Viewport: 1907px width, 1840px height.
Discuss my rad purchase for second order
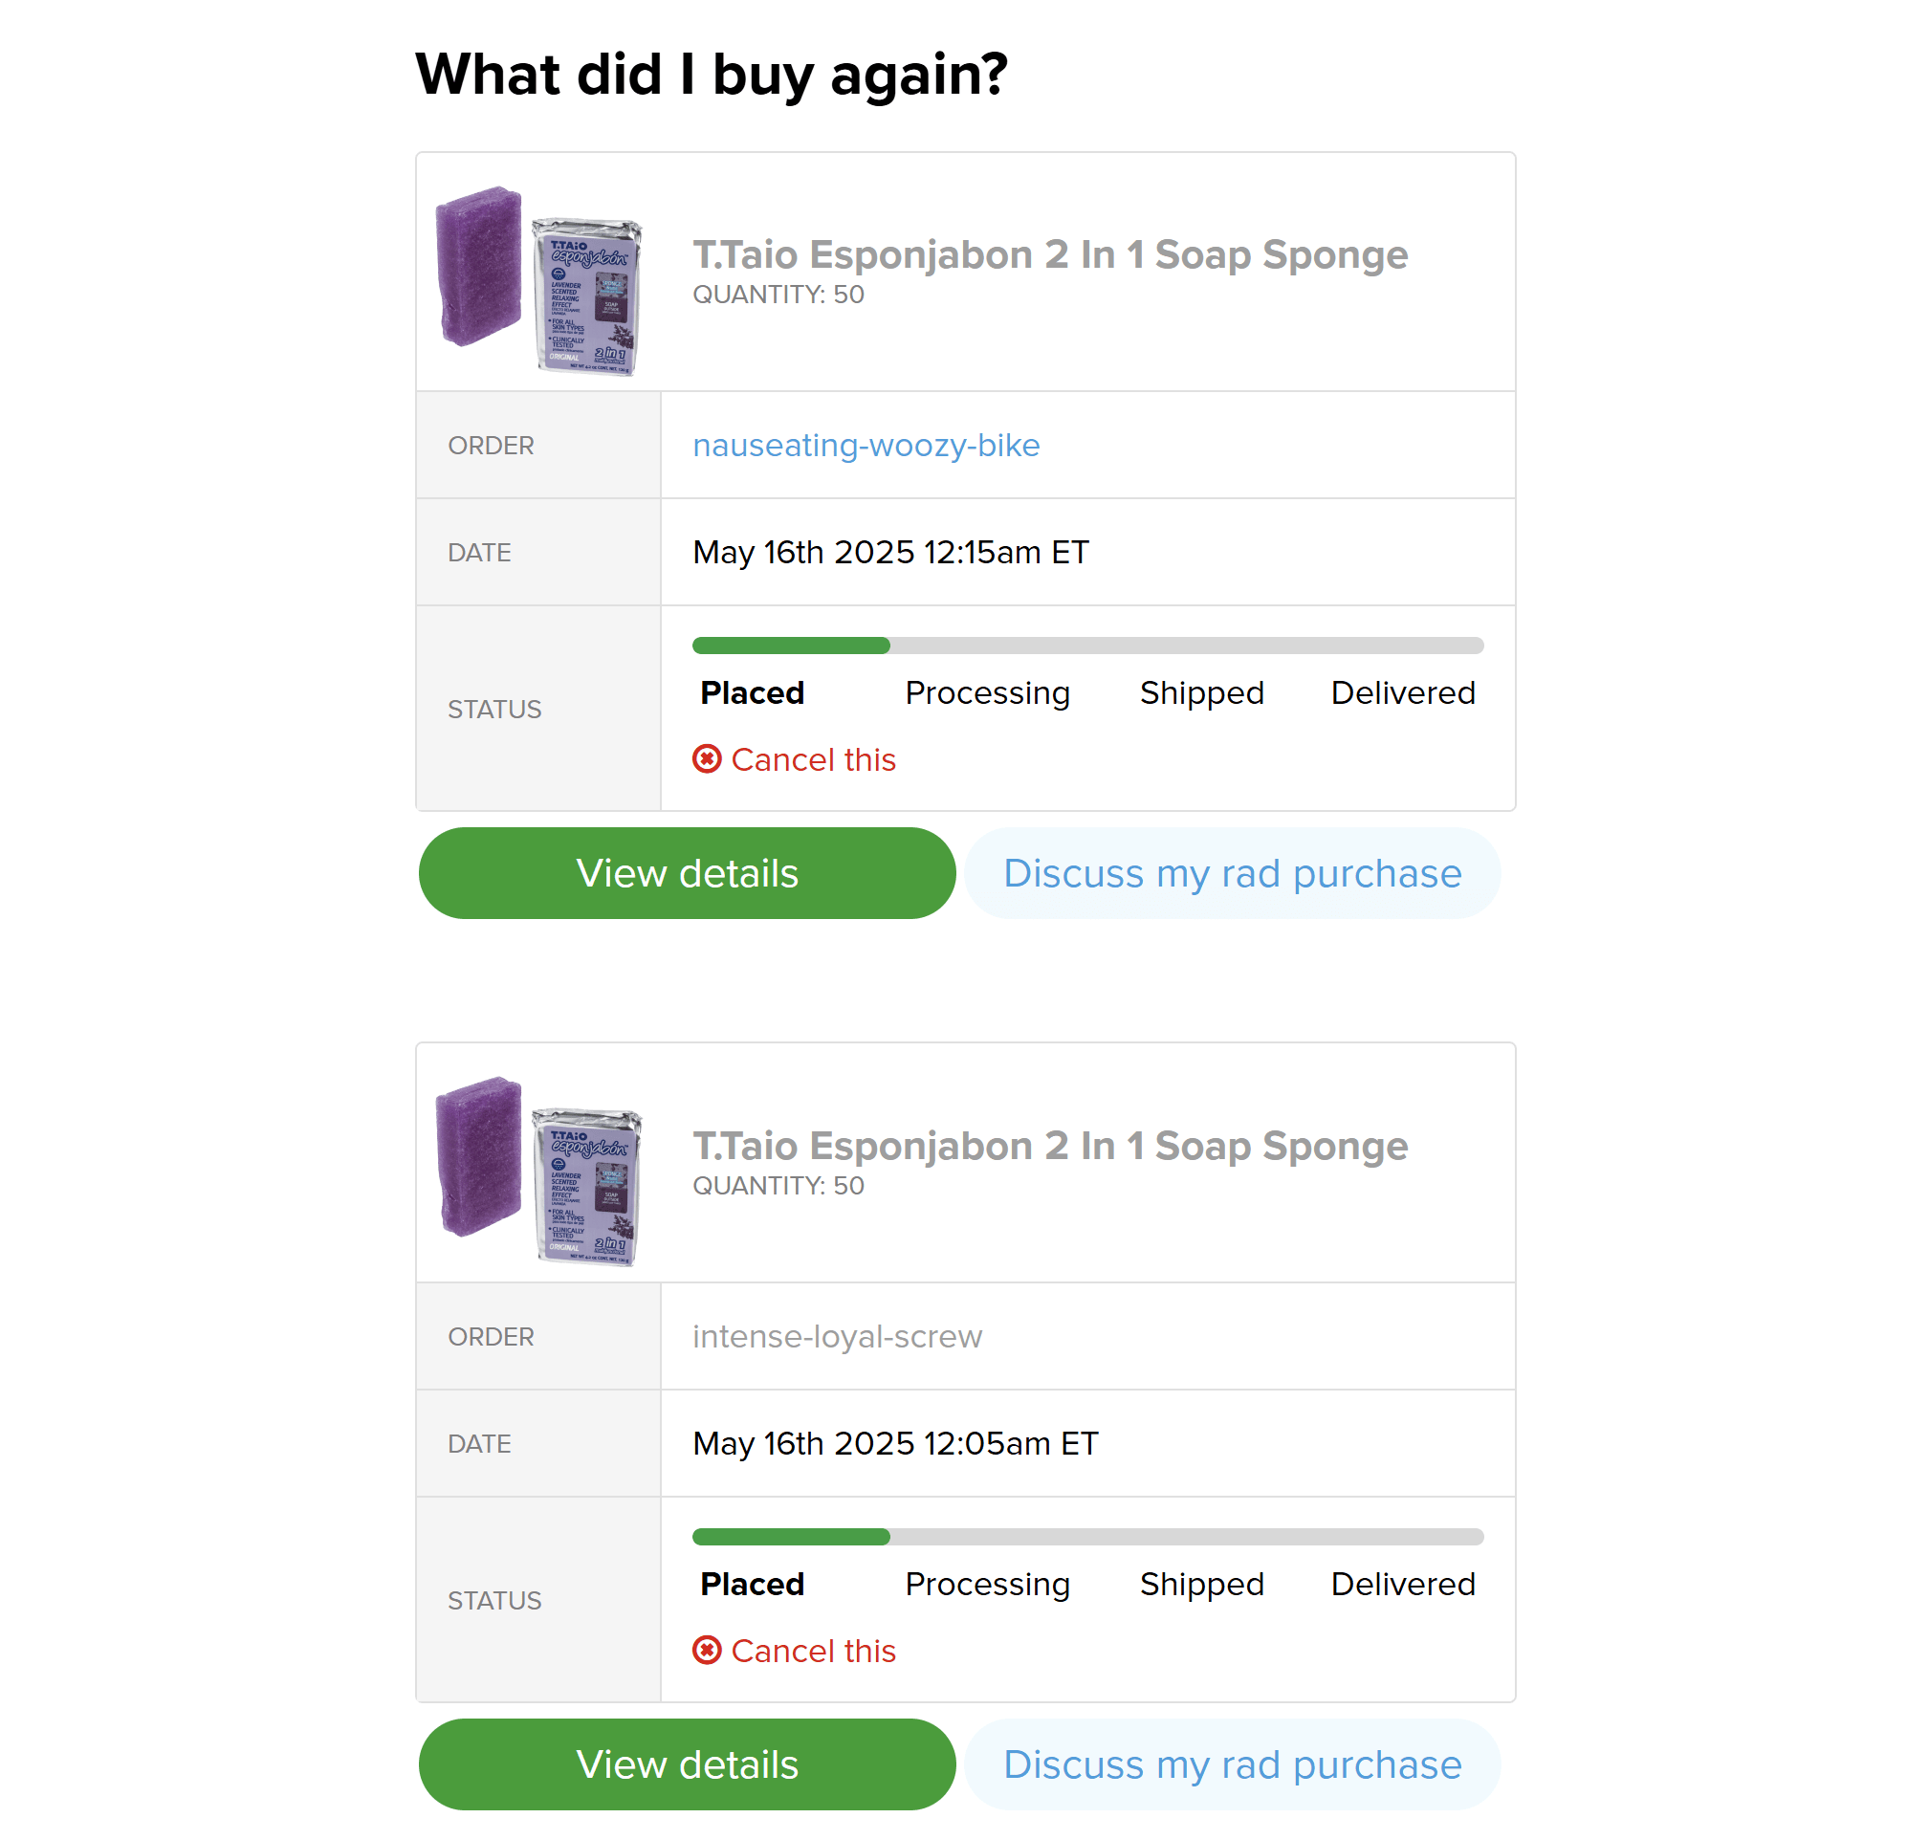click(1232, 1764)
